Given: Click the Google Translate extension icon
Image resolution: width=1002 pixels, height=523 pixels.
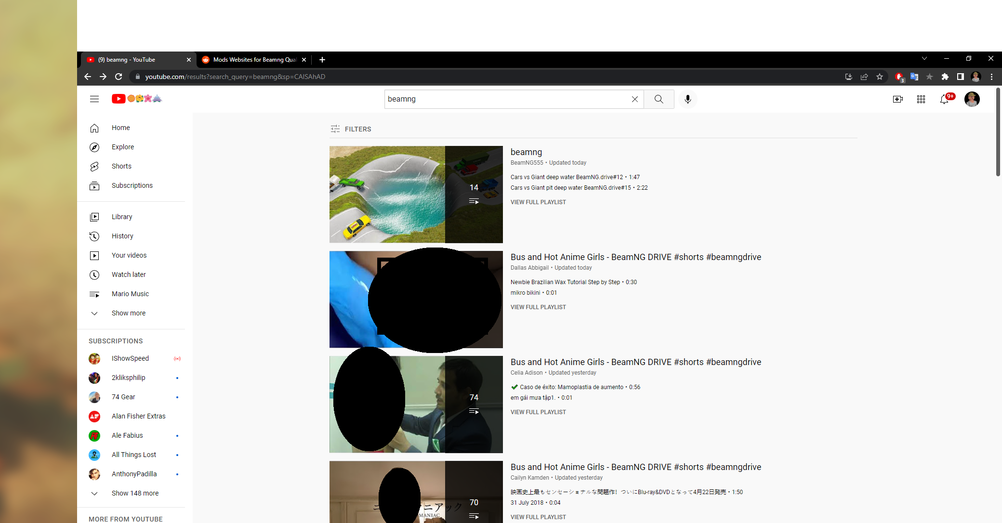Looking at the screenshot, I should (x=914, y=77).
